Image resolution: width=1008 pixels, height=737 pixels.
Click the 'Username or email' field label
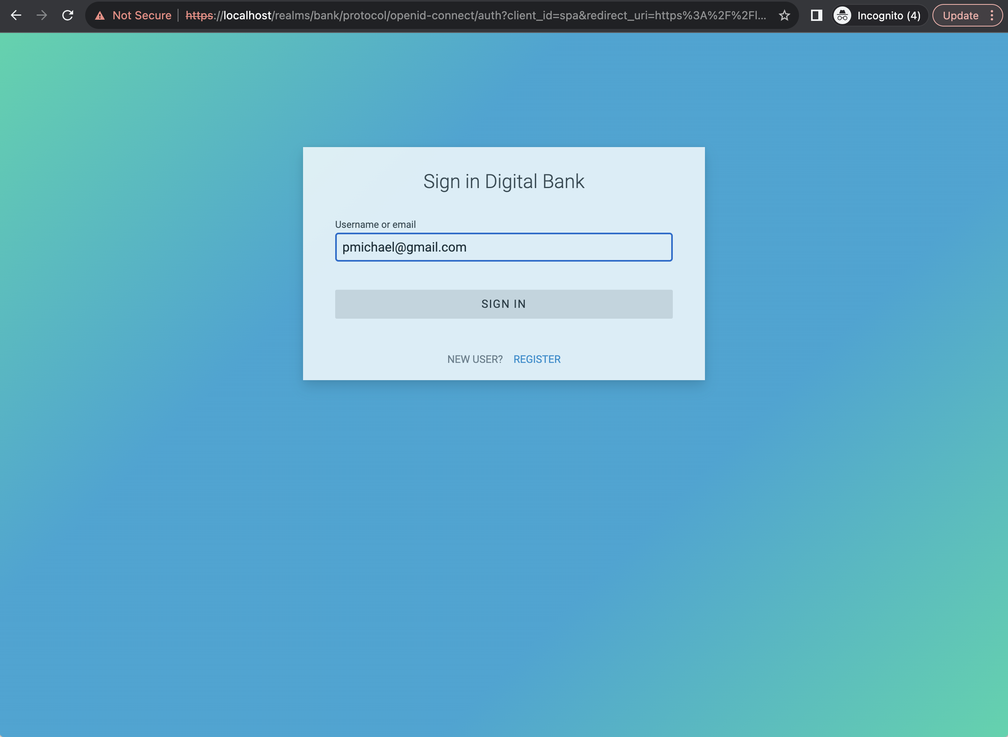(375, 224)
